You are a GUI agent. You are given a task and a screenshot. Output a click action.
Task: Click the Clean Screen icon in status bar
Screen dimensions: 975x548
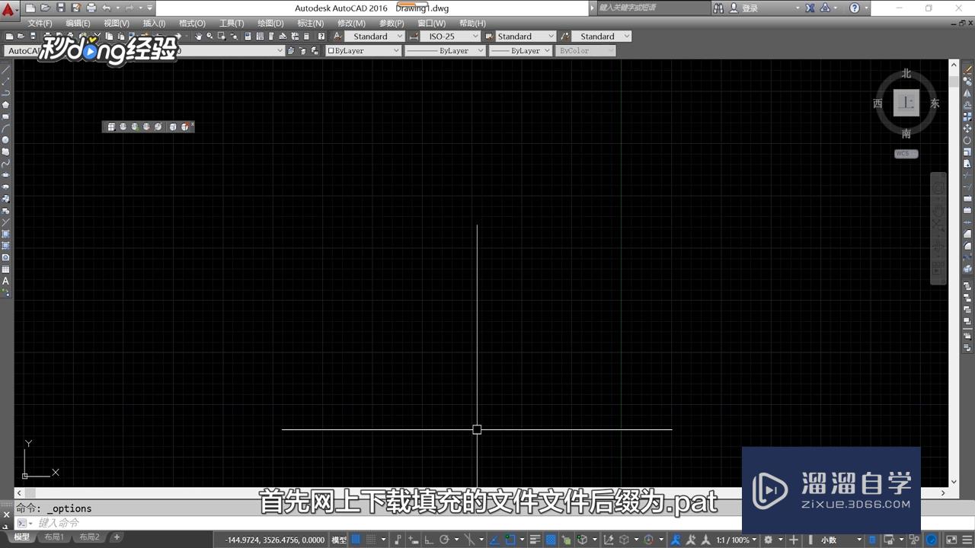950,540
